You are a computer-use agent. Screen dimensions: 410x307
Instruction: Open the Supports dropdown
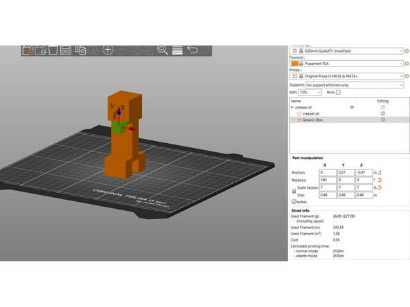pyautogui.click(x=355, y=85)
